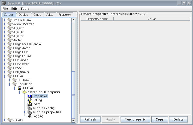Click the ProsilicaCam server icon

[x=10, y=20]
